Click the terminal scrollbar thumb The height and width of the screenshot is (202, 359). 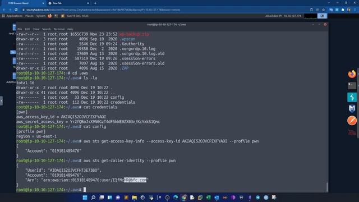[x=327, y=187]
